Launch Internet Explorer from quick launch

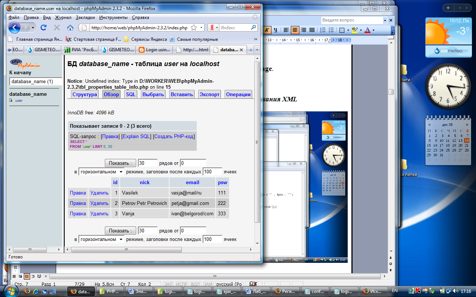pyautogui.click(x=35, y=291)
